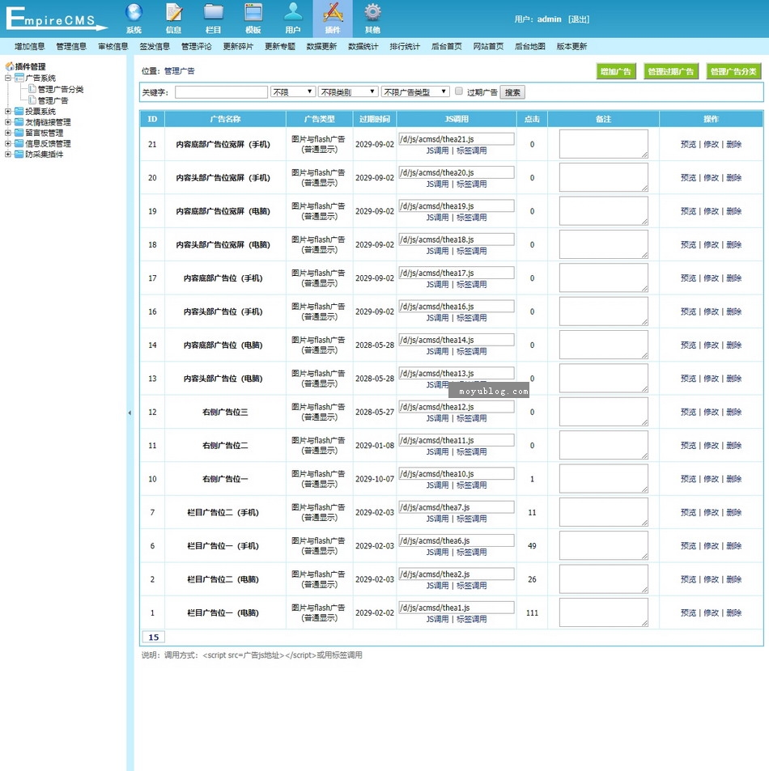This screenshot has width=769, height=771.
Task: Click the 备注 textarea for ad ID 16
Action: tap(604, 311)
